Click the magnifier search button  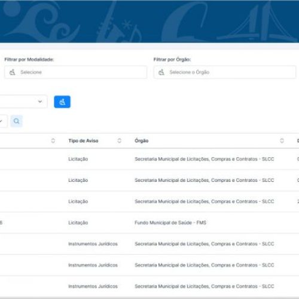(x=17, y=121)
